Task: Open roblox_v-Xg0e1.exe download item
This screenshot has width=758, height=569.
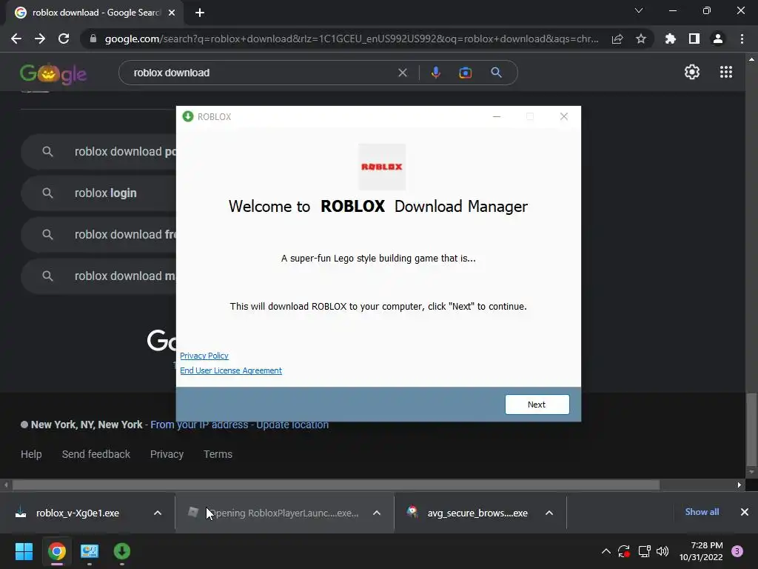Action: [x=77, y=513]
